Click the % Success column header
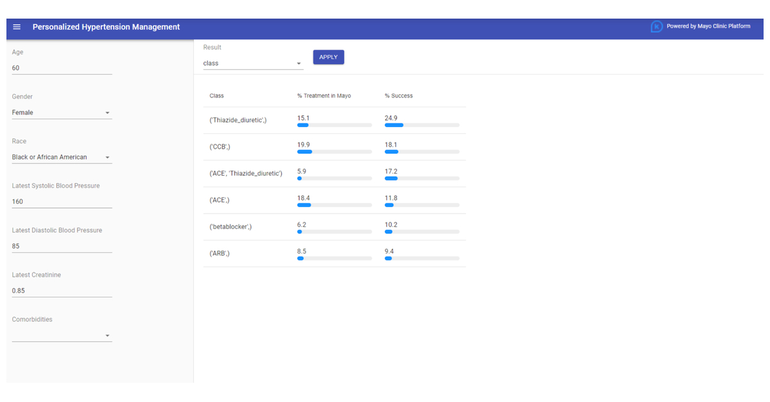Image resolution: width=770 pixels, height=402 pixels. click(398, 96)
